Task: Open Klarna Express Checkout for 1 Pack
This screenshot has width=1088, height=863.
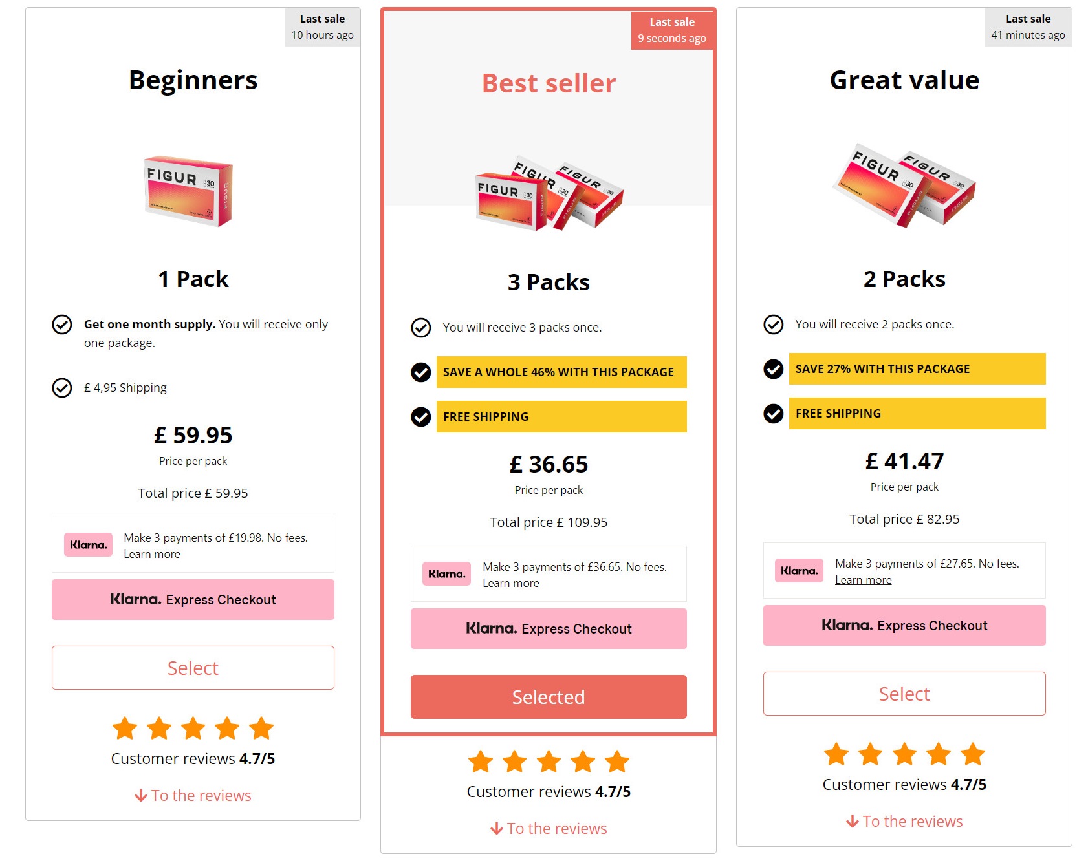Action: click(x=193, y=600)
